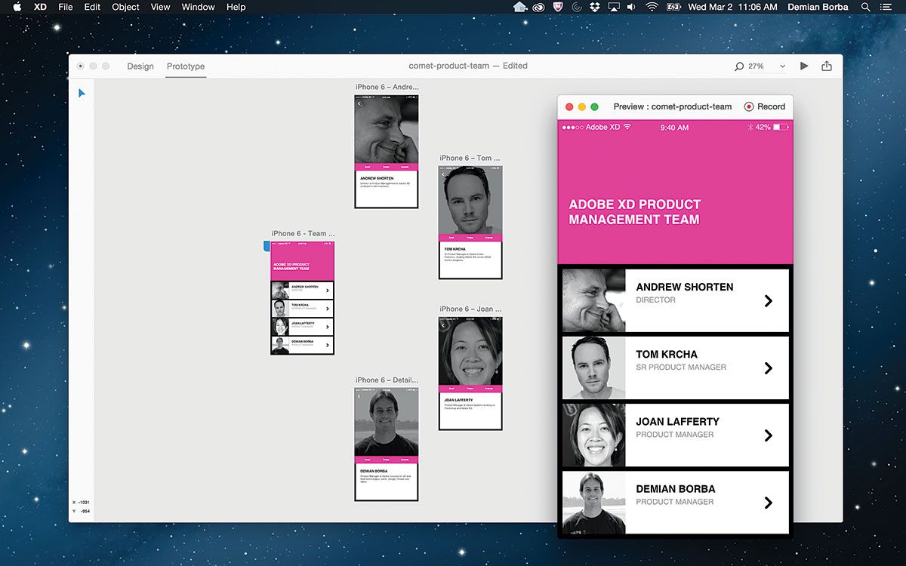Click the chevron arrow on Demian Borba's preview row

pyautogui.click(x=769, y=502)
